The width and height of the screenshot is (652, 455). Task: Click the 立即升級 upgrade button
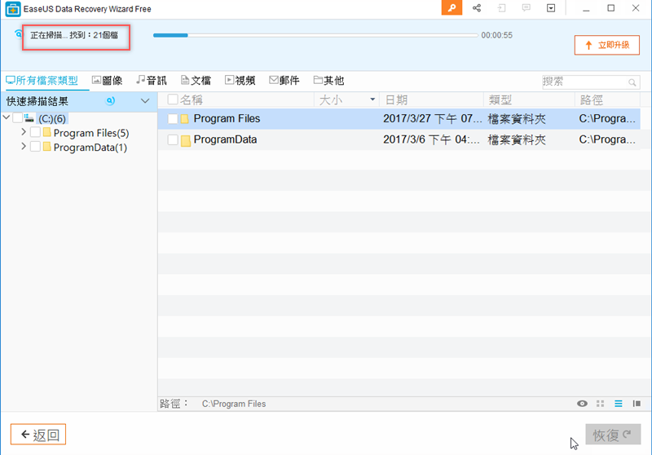point(606,45)
